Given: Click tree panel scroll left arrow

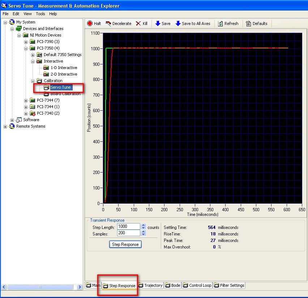Looking at the screenshot, I should (x=4, y=287).
